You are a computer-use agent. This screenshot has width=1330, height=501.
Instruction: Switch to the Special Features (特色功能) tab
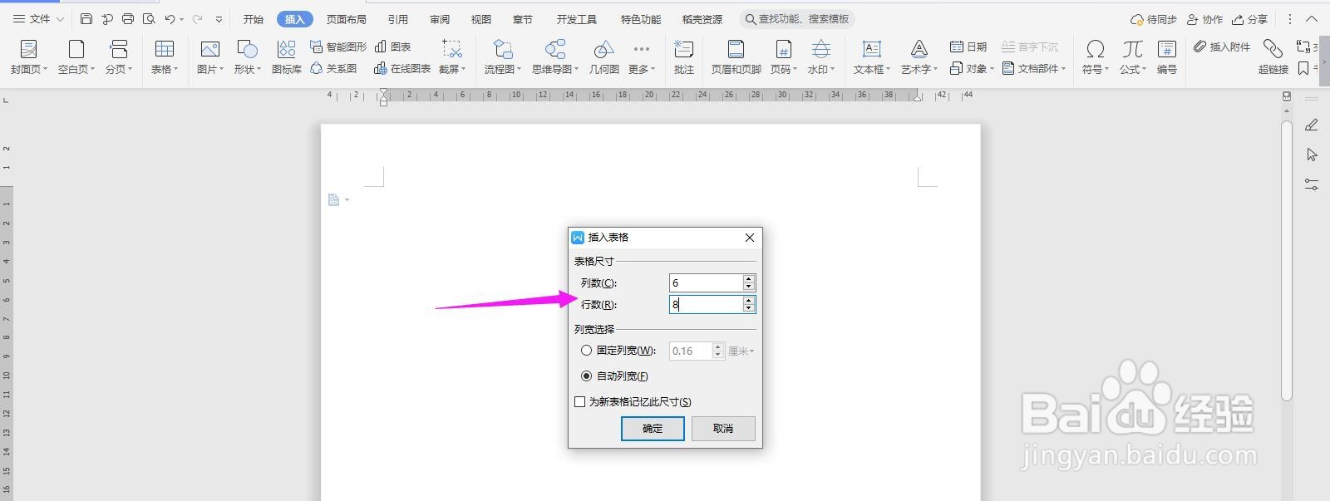[640, 18]
